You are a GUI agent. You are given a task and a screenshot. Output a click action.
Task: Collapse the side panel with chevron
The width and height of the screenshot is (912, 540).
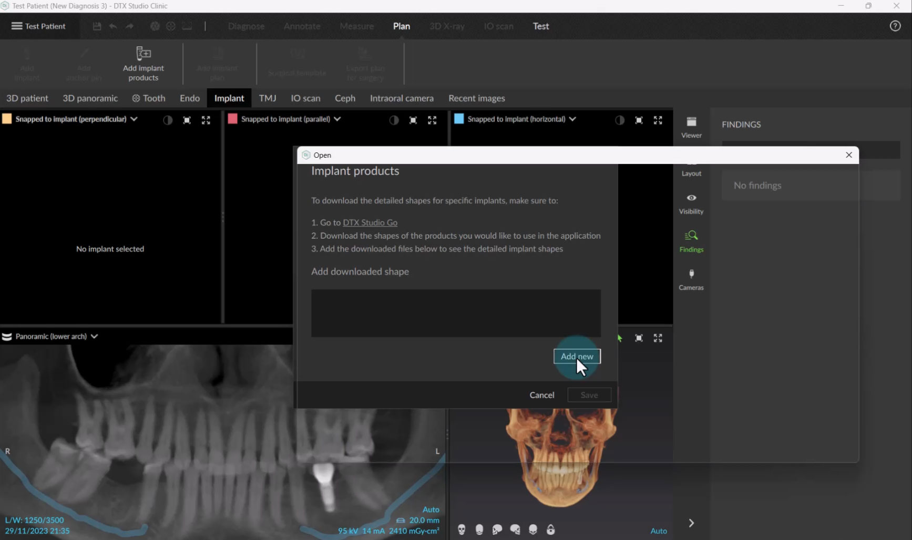(x=691, y=523)
